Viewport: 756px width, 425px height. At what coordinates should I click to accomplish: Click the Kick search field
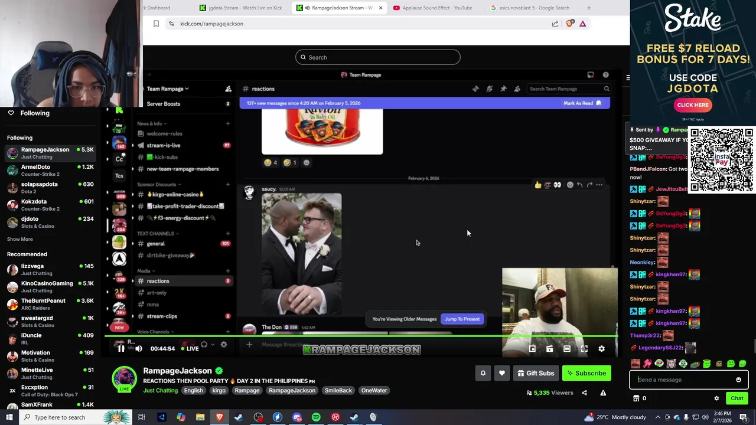[x=378, y=57]
